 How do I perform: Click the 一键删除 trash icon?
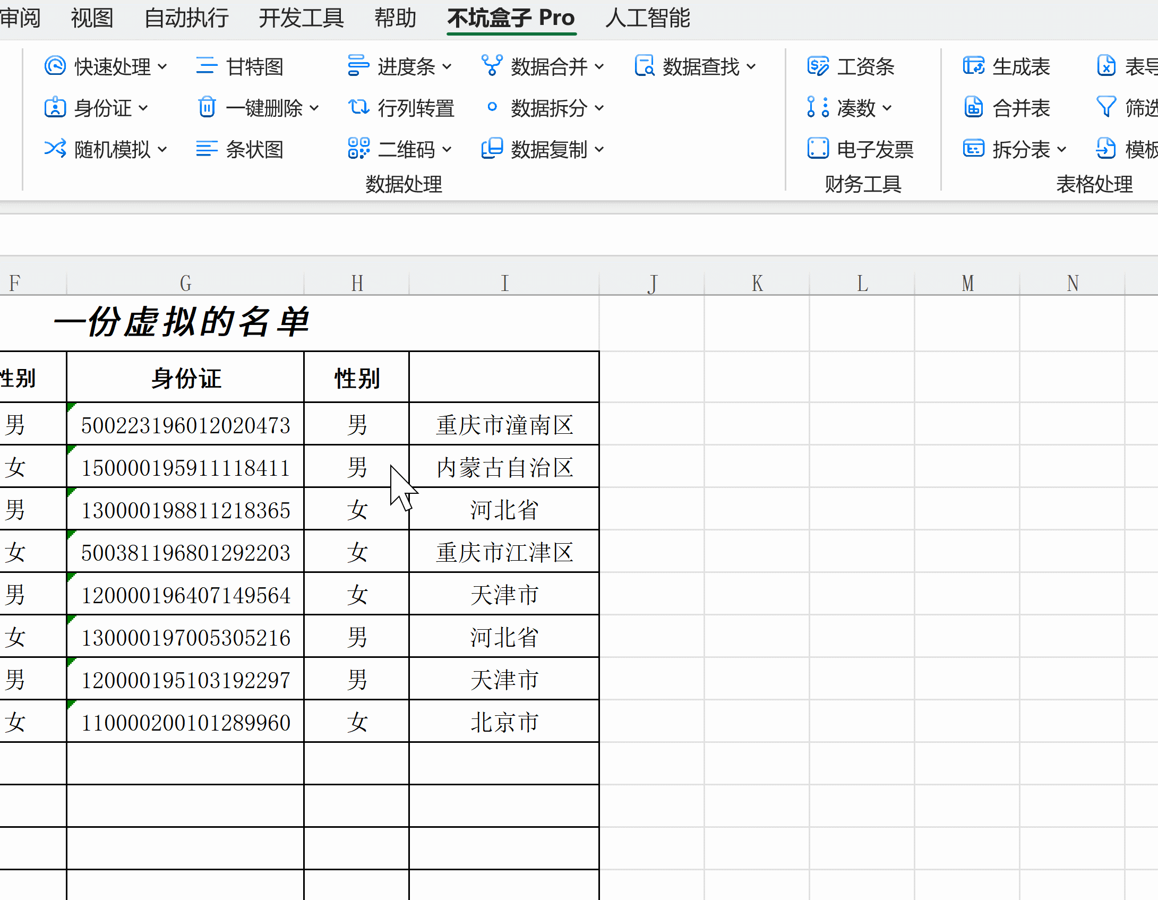point(207,108)
